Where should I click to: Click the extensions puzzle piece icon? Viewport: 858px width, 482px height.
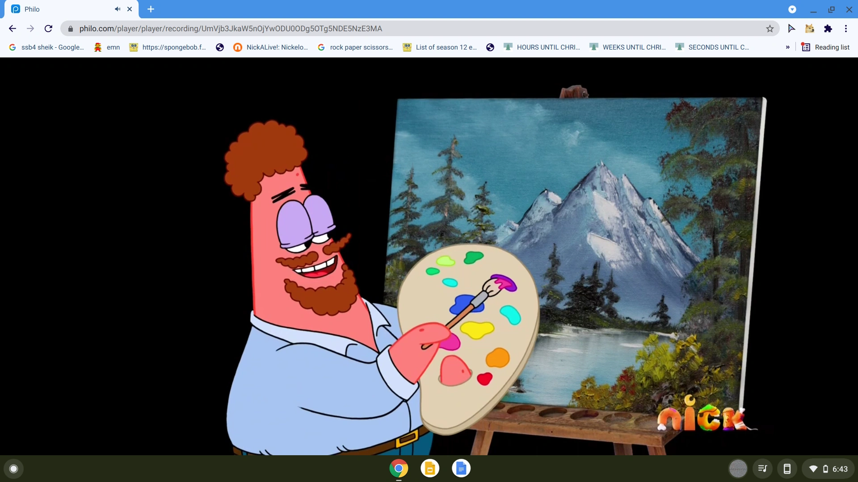tap(829, 28)
